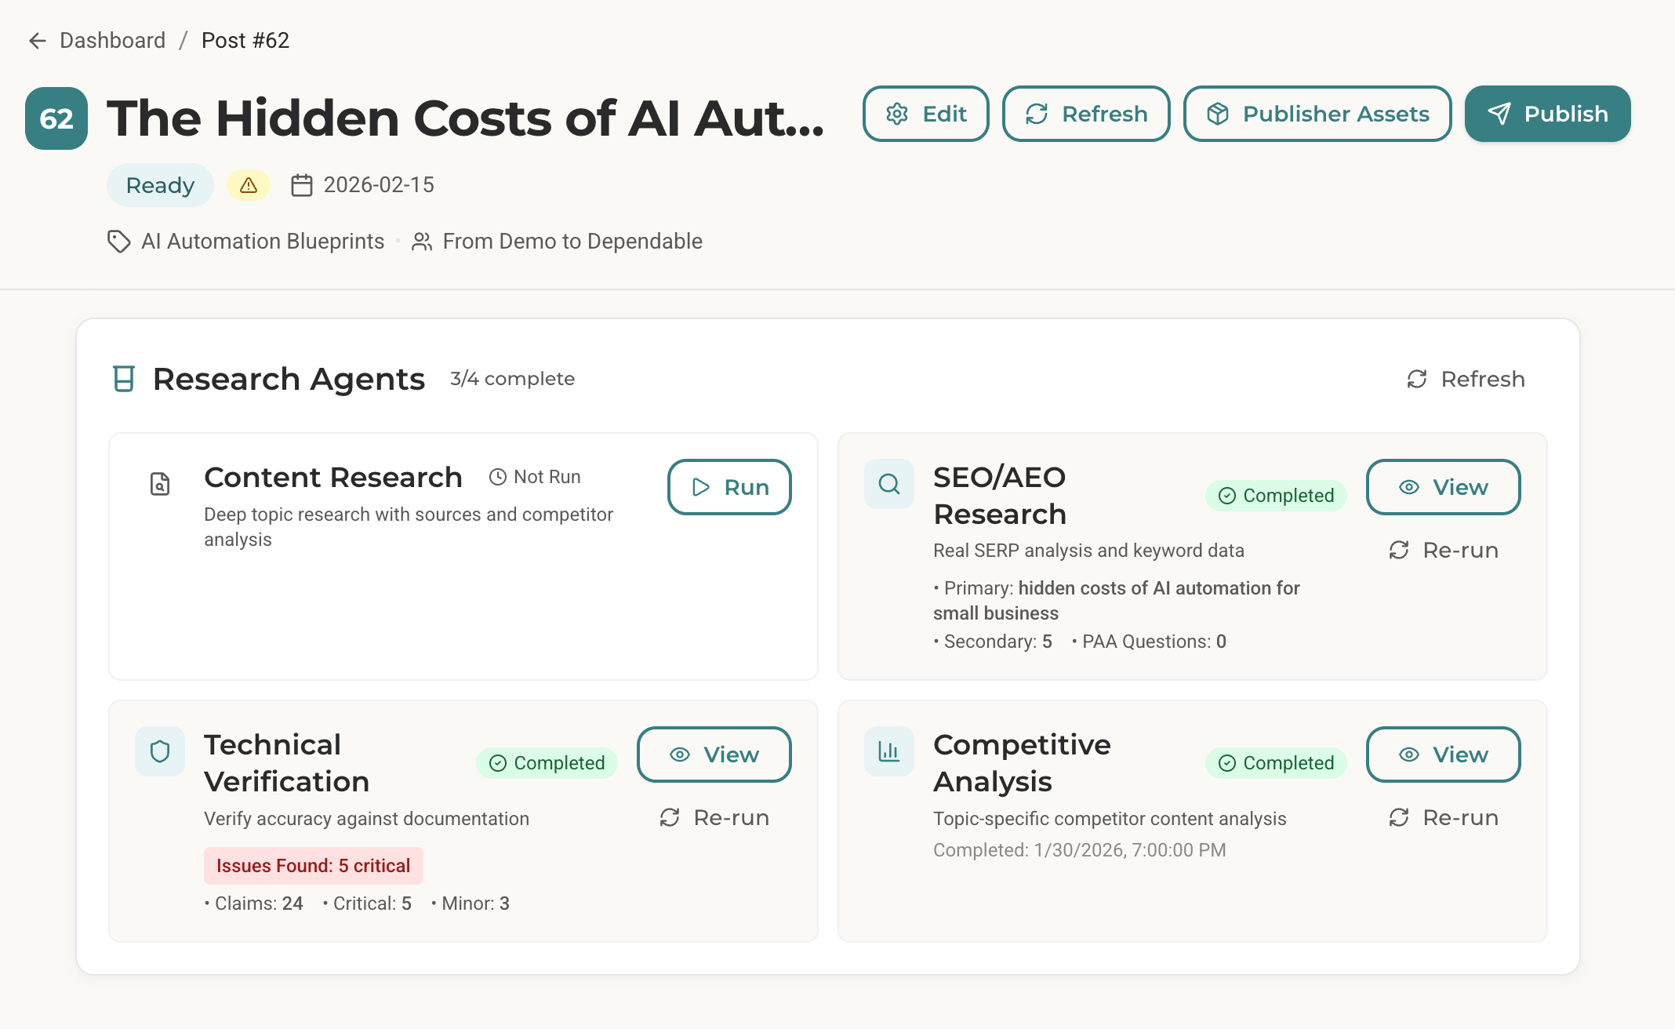Click the tag icon next to AI Automation Blueprints
Screen dimensions: 1675x1029
pyautogui.click(x=118, y=242)
